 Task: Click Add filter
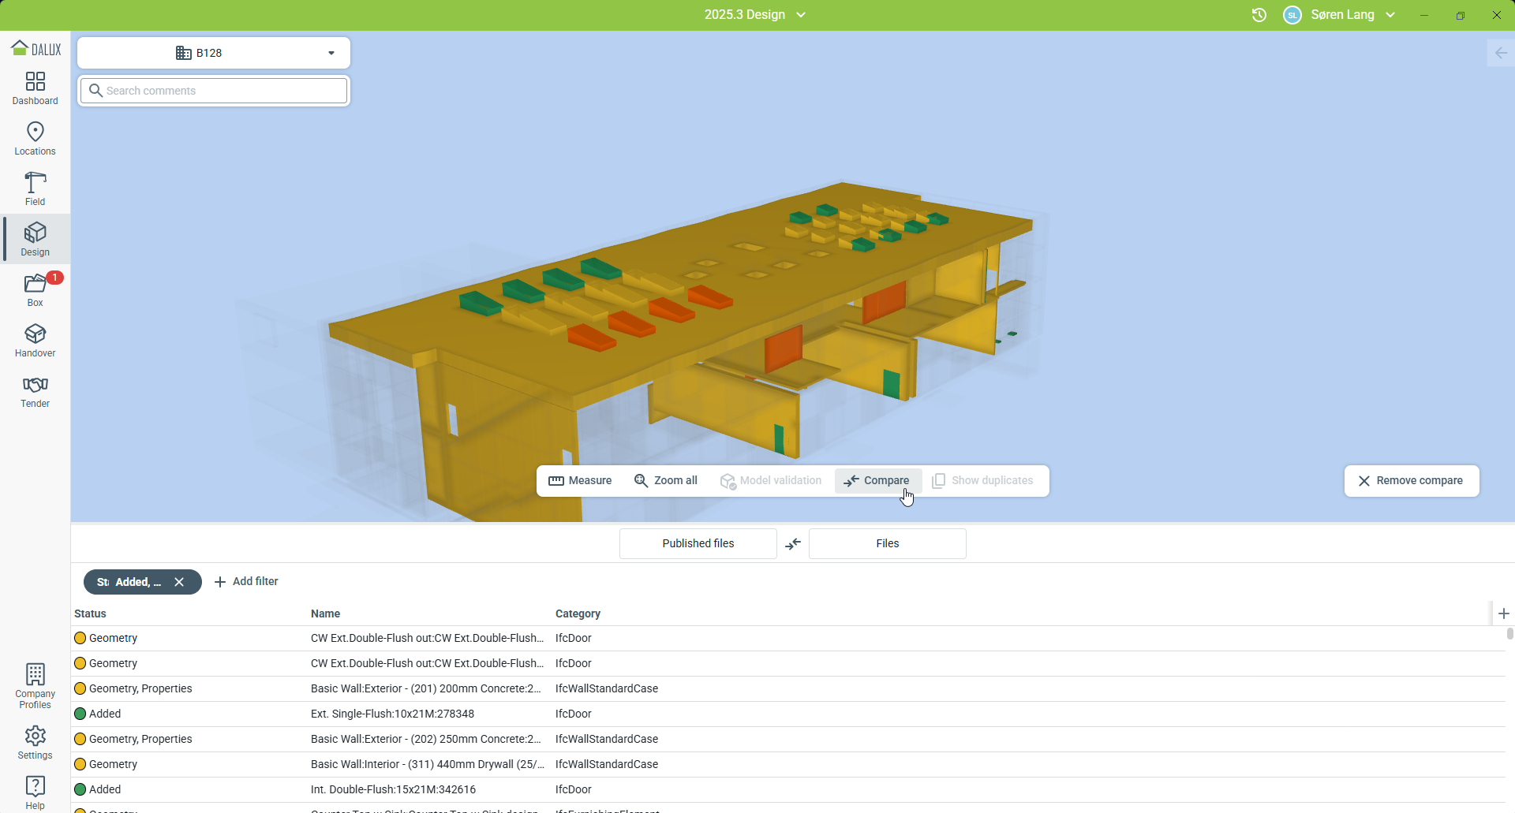click(246, 582)
